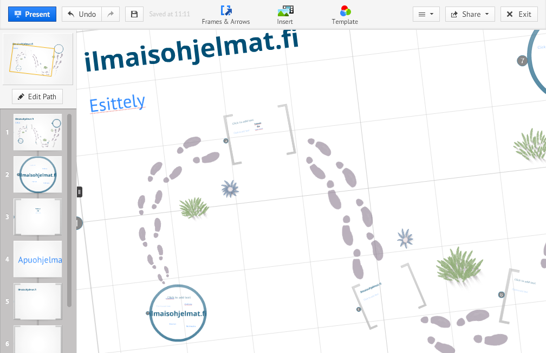Click the path marker 7 on canvas
This screenshot has width=546, height=353.
522,61
